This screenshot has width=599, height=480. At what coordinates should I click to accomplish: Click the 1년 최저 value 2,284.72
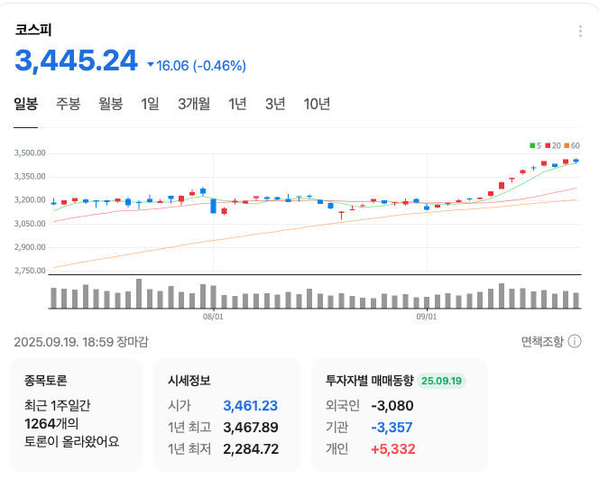(251, 449)
